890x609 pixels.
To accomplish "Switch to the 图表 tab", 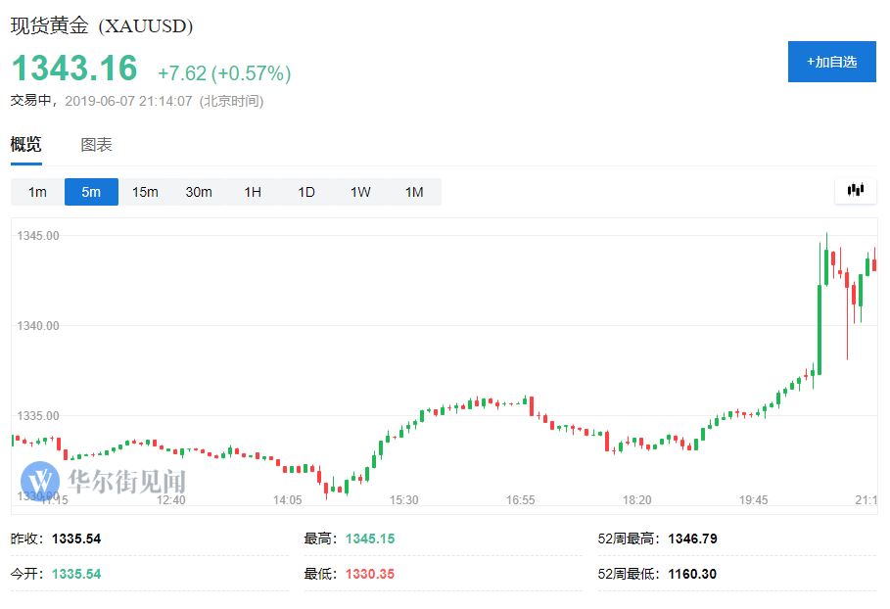I will click(96, 144).
